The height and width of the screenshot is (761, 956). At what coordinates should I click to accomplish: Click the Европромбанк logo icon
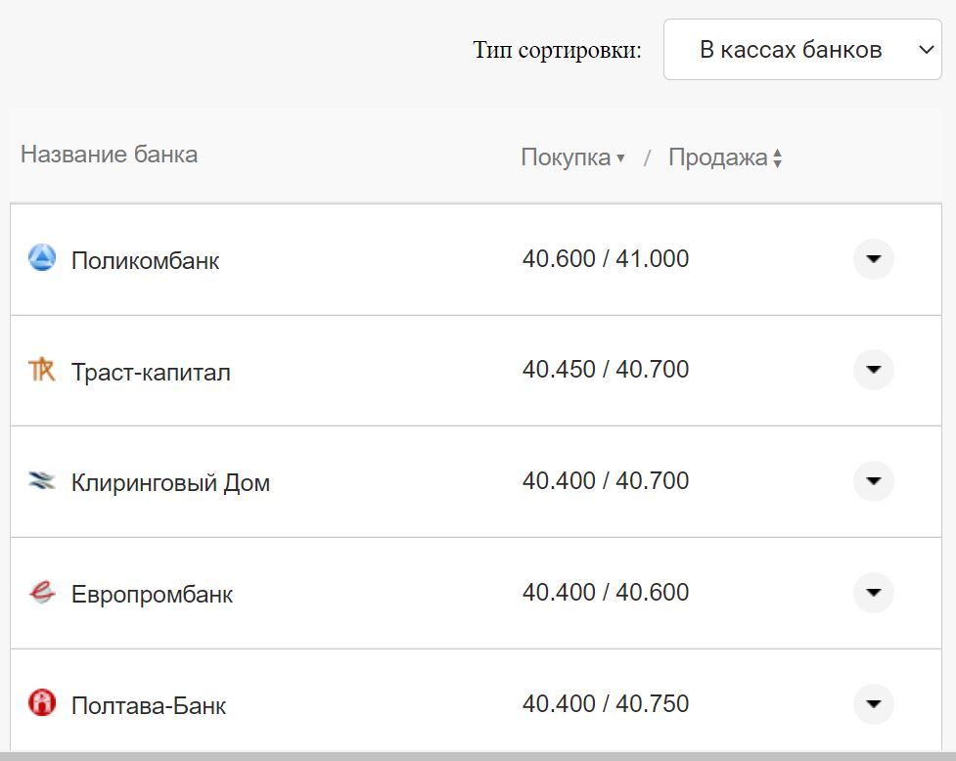42,593
